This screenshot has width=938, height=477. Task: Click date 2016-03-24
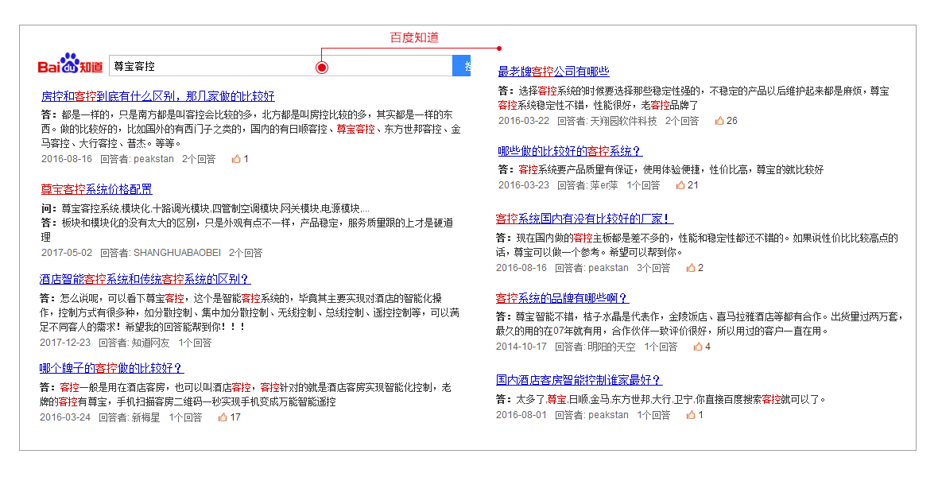click(65, 417)
